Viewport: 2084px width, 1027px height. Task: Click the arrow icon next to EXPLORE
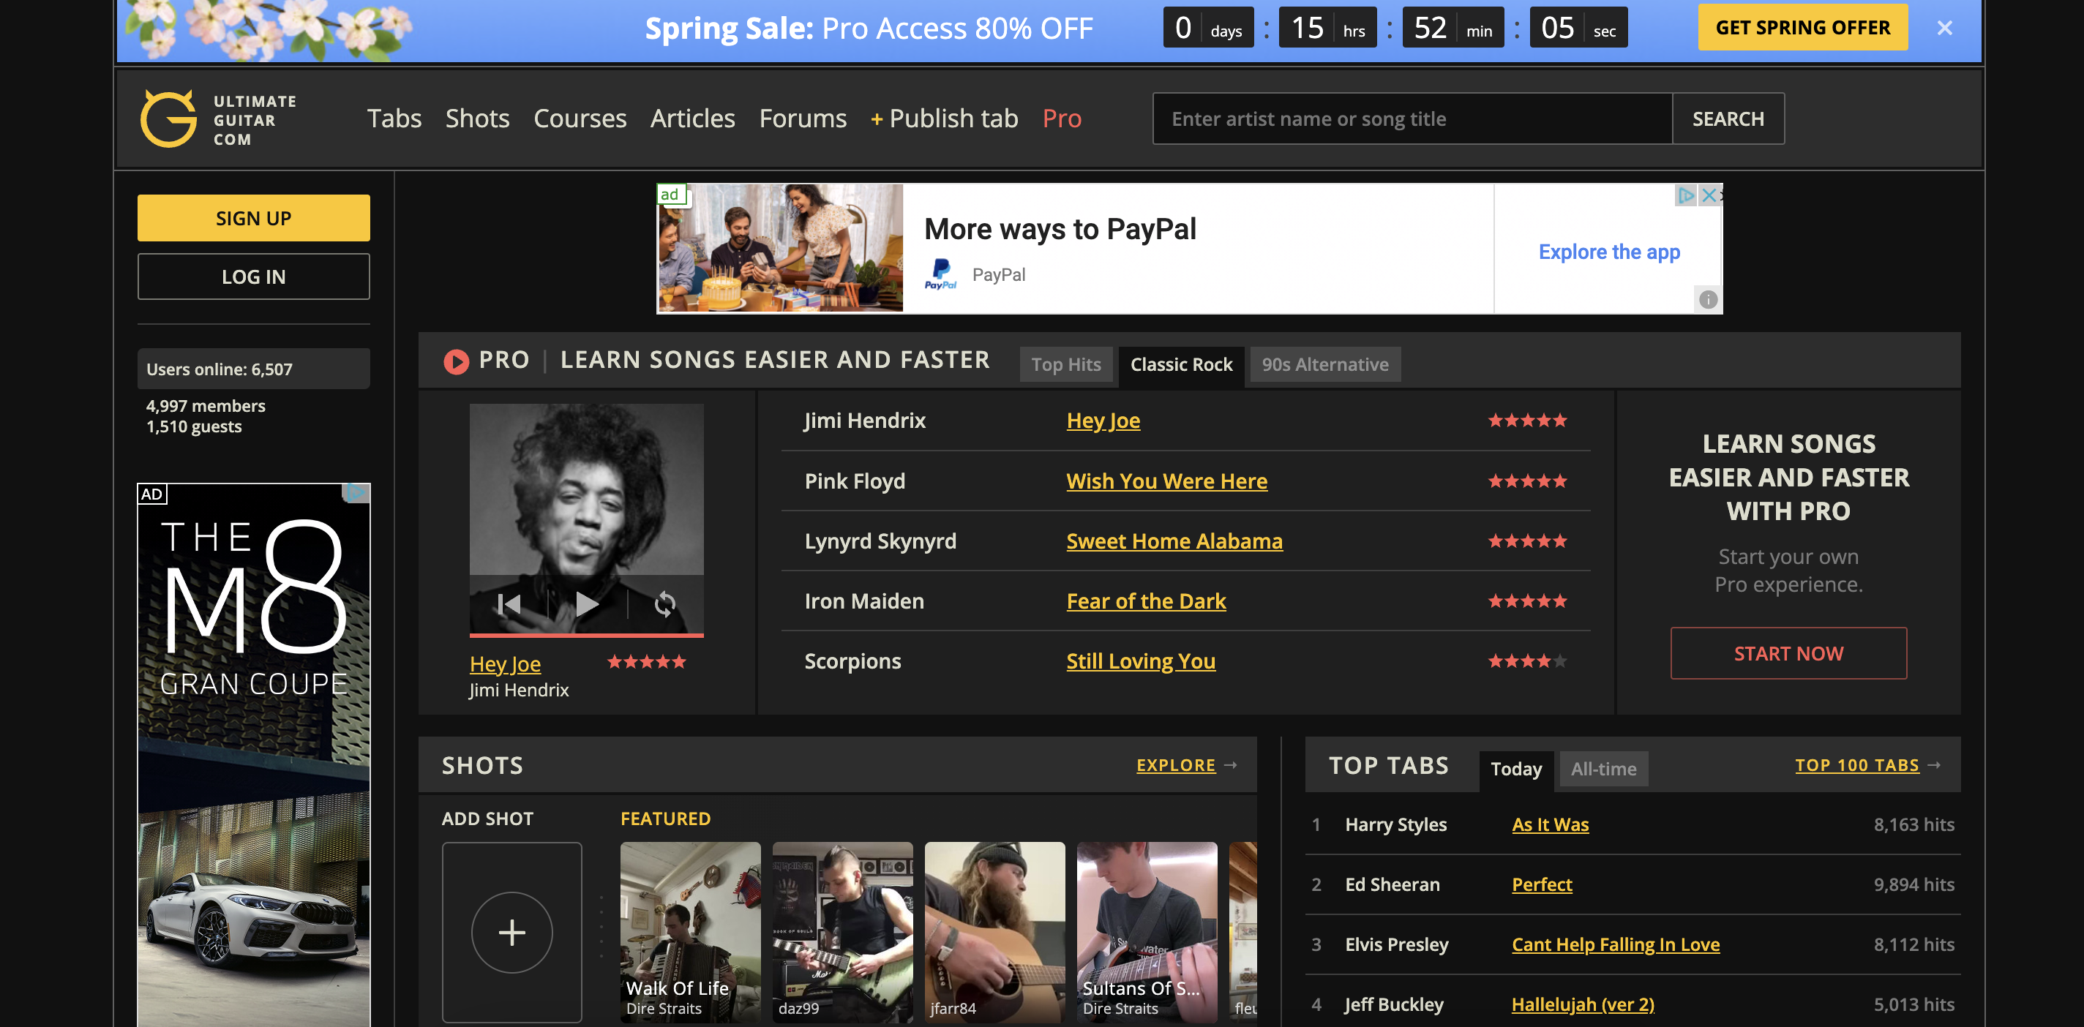click(x=1231, y=765)
